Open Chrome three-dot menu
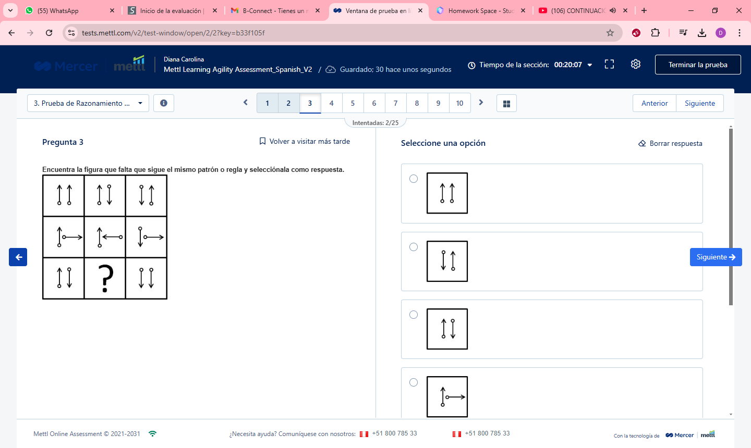This screenshot has height=448, width=751. coord(740,33)
